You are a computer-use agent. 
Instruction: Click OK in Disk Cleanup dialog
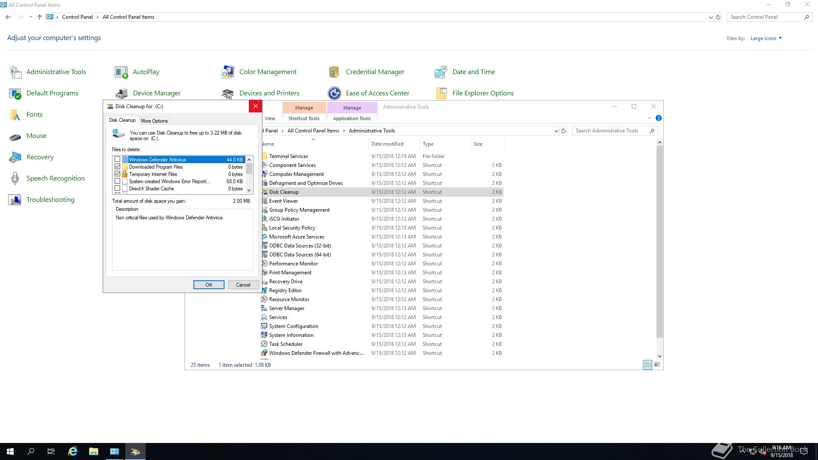pos(209,285)
